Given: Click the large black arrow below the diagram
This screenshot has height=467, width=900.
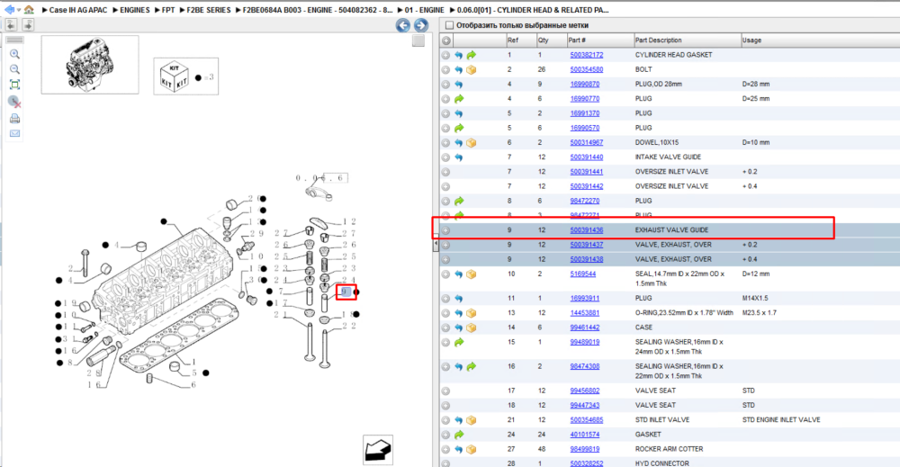Looking at the screenshot, I should (x=378, y=451).
